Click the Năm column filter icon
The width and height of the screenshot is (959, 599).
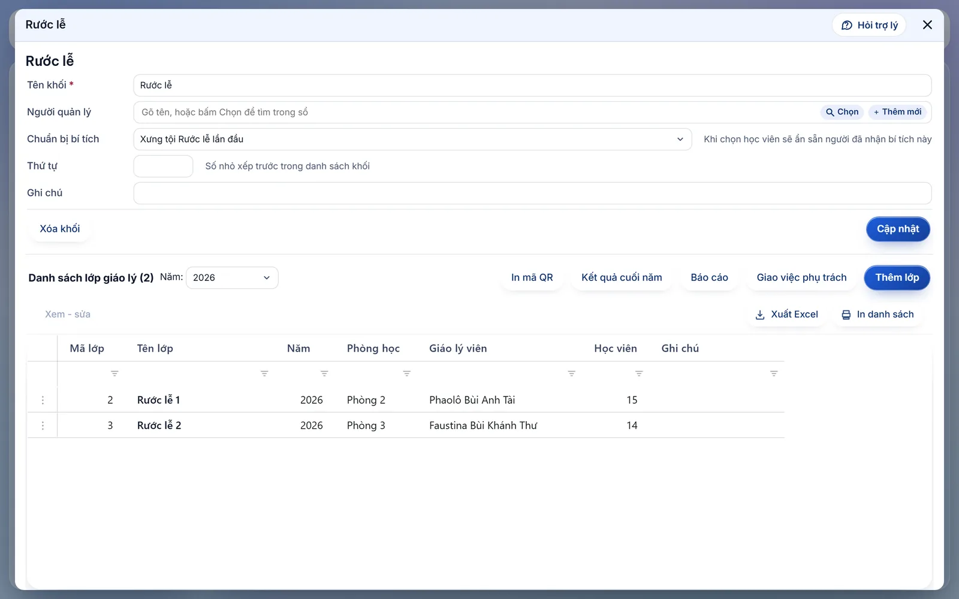tap(324, 373)
